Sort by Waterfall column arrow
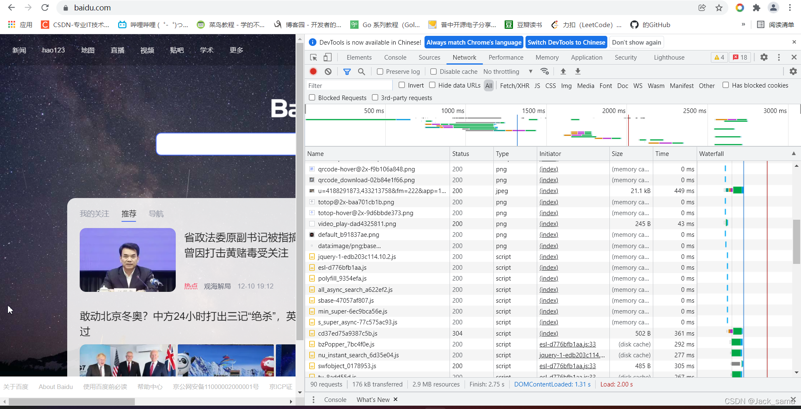The image size is (801, 409). [793, 153]
